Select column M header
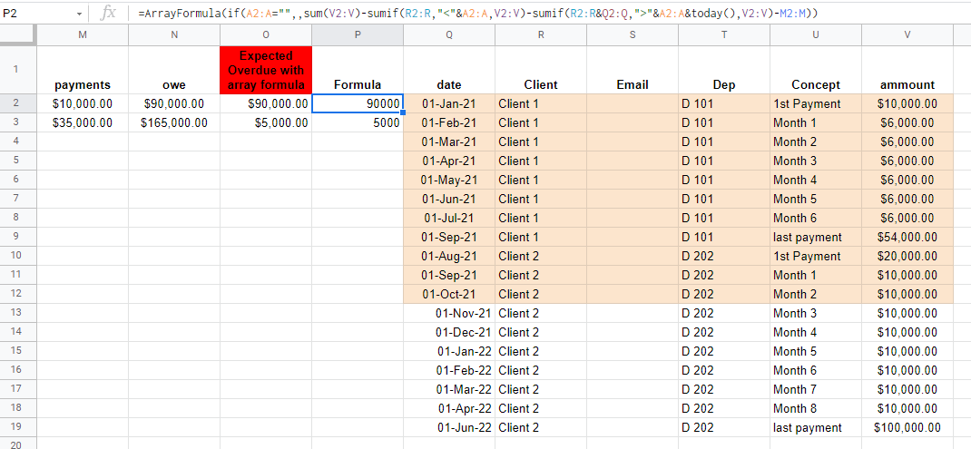This screenshot has width=971, height=449. [83, 35]
